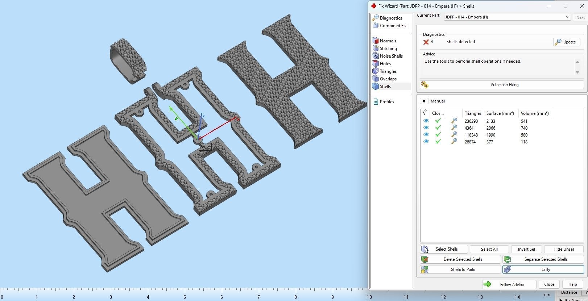Click the Invert Sel button
The height and width of the screenshot is (301, 588).
(526, 249)
